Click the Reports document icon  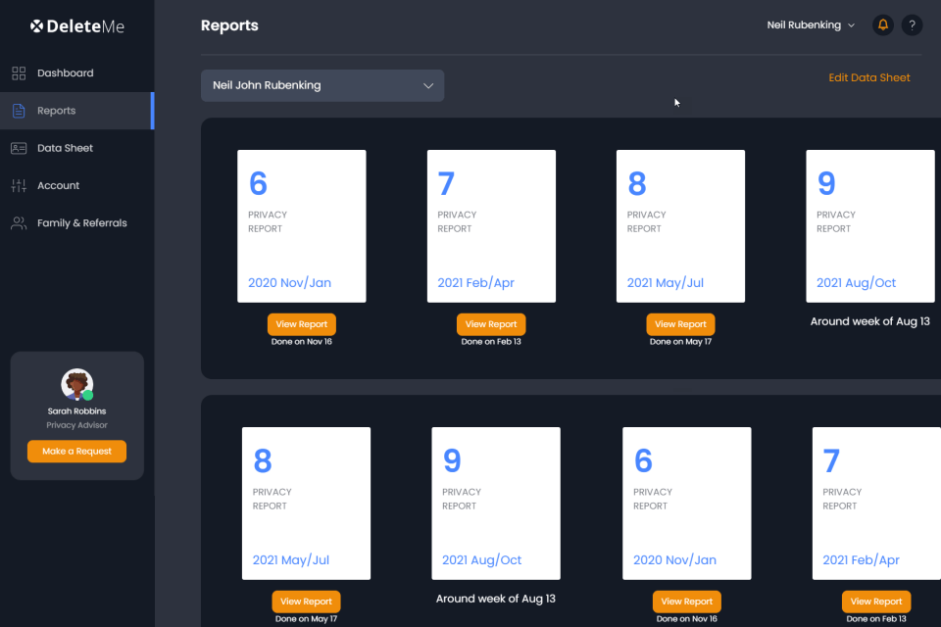(x=19, y=111)
